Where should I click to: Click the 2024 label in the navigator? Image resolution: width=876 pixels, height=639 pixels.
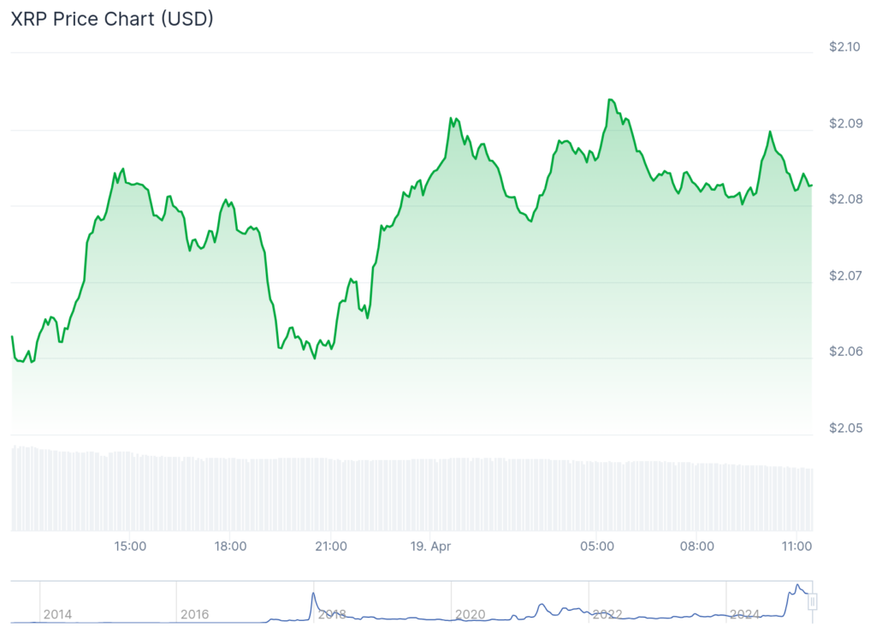745,614
